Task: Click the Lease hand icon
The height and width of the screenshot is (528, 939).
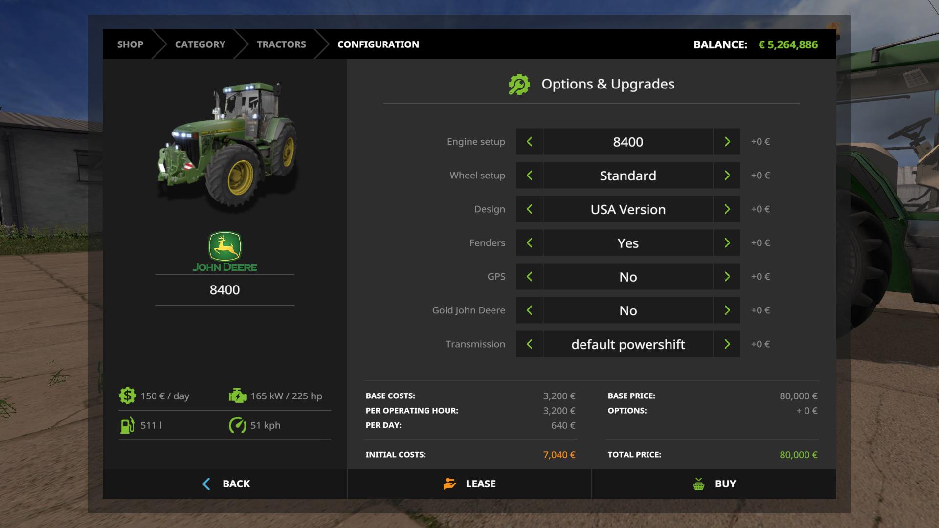Action: 449,484
